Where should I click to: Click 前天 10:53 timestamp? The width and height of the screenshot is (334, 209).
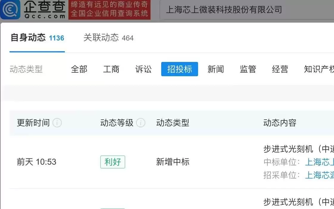37,162
